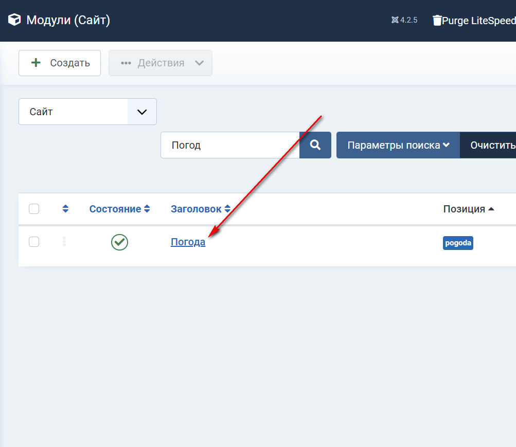Check the select-all checkbox in table header
The width and height of the screenshot is (516, 447).
pyautogui.click(x=34, y=209)
